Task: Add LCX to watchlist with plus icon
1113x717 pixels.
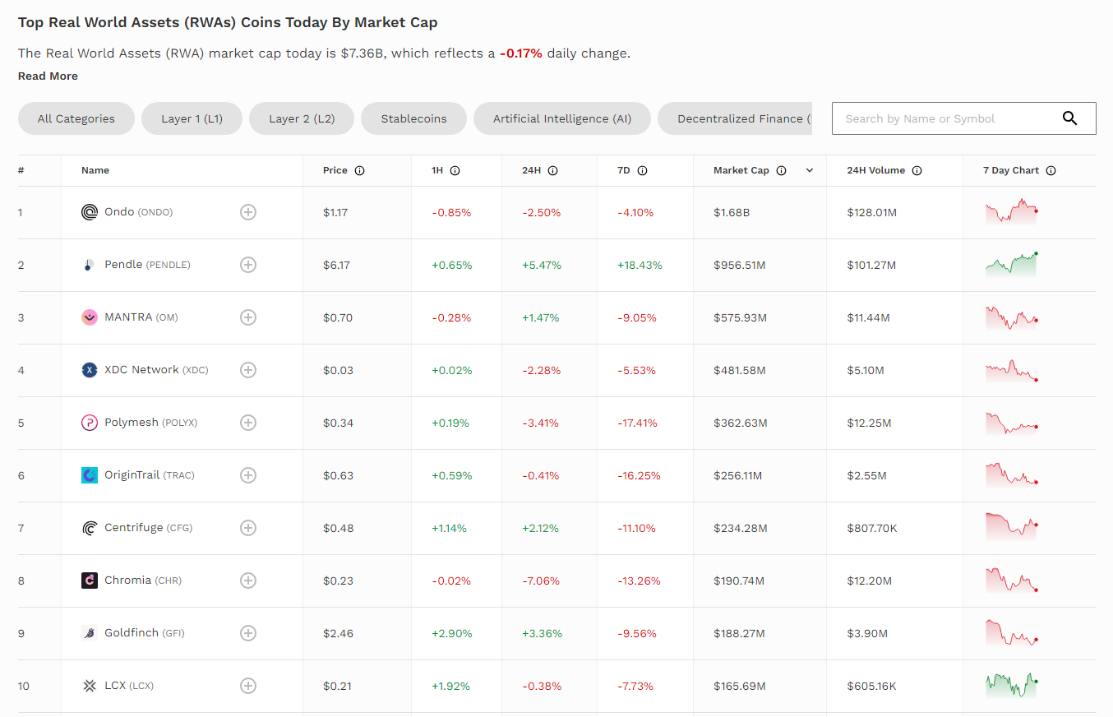Action: [x=248, y=686]
